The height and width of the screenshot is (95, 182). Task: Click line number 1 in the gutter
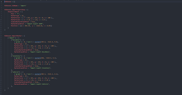pos(1,2)
